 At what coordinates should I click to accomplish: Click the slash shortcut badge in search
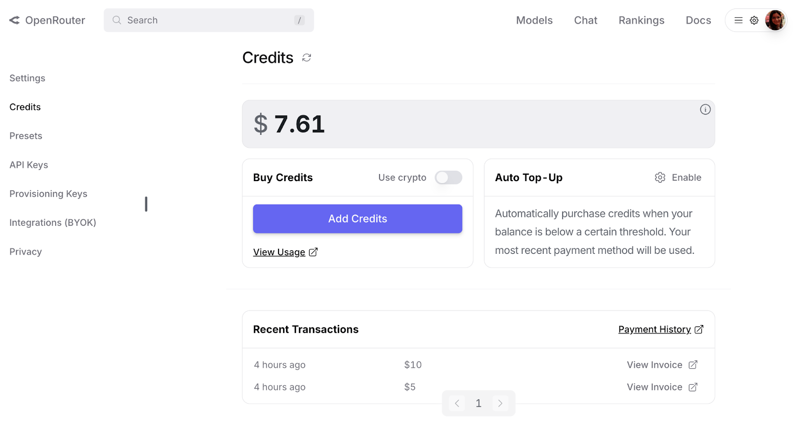click(299, 20)
